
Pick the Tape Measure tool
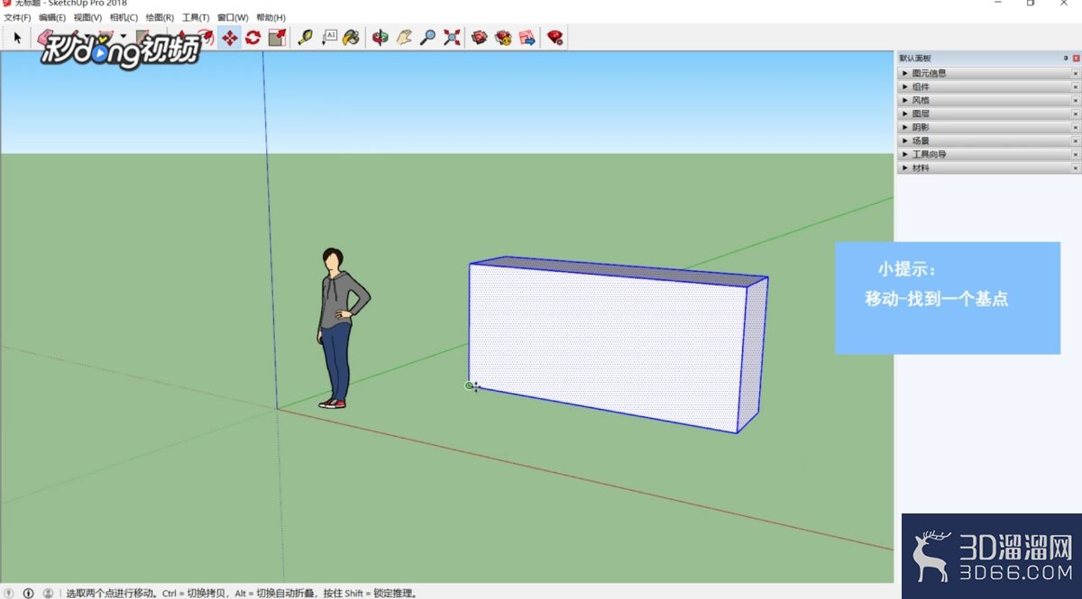[306, 38]
